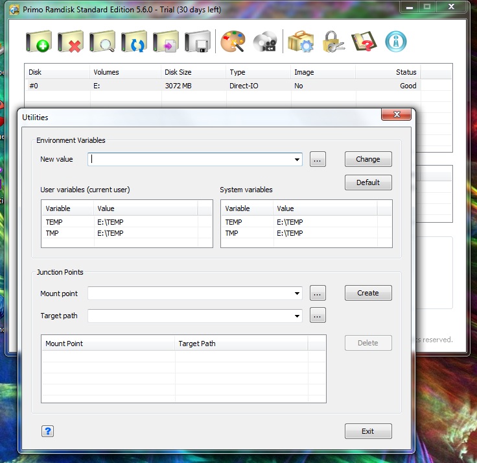Click the 3072 MB disk size cell
Screen dimensions: 477x463
coord(178,86)
